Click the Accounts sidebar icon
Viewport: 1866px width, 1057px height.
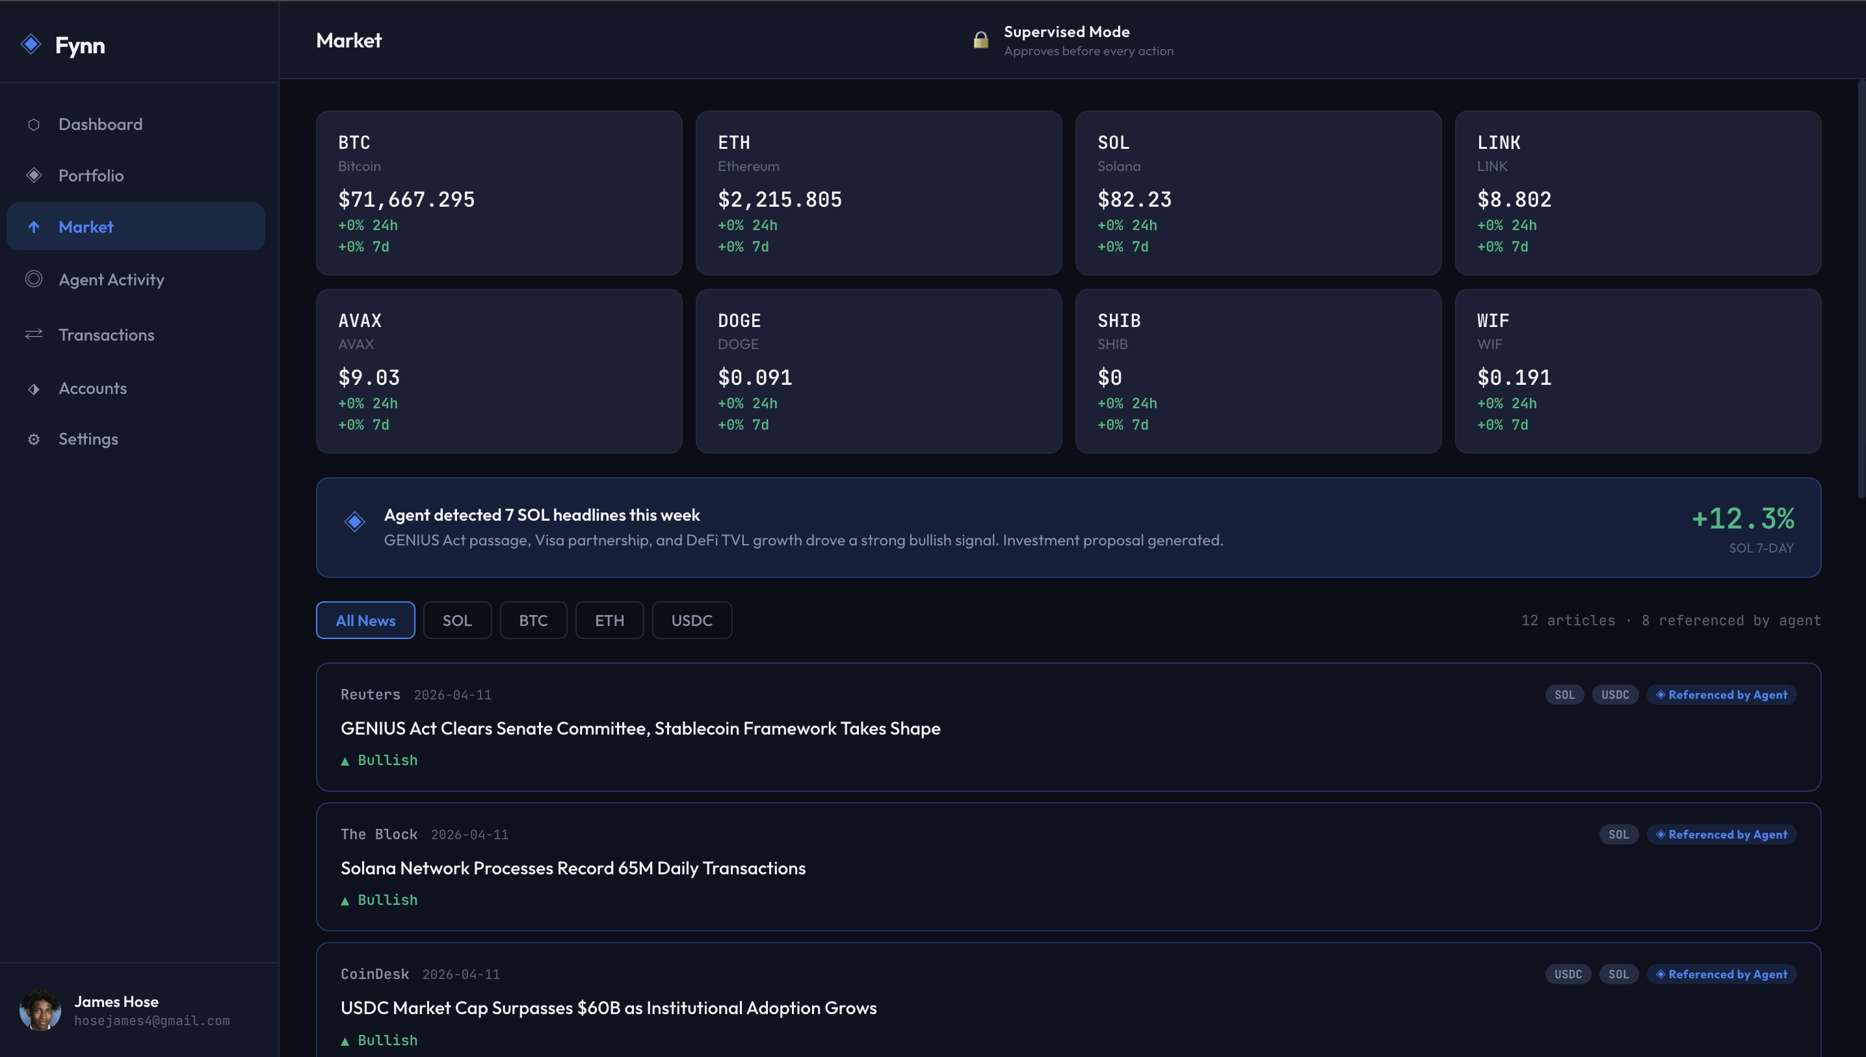33,388
